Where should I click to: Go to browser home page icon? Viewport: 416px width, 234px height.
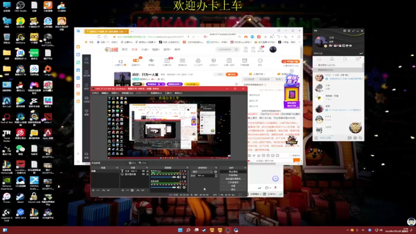106,36
